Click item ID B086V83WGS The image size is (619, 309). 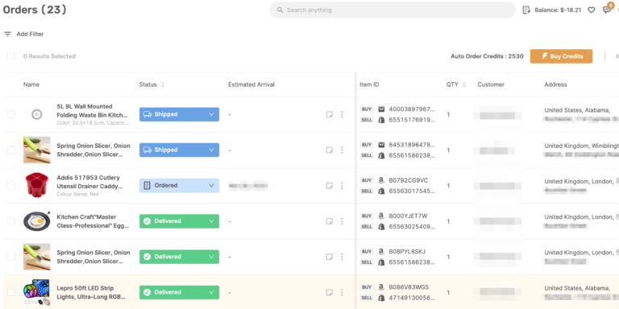click(x=409, y=287)
